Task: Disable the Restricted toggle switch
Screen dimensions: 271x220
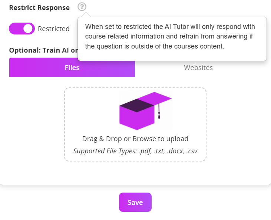Action: tap(22, 29)
